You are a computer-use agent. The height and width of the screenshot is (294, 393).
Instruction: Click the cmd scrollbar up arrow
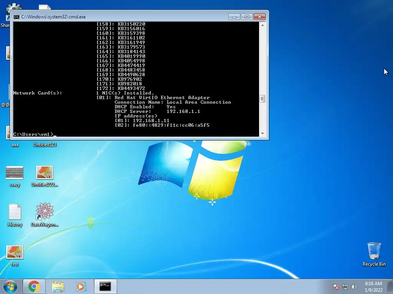point(263,25)
